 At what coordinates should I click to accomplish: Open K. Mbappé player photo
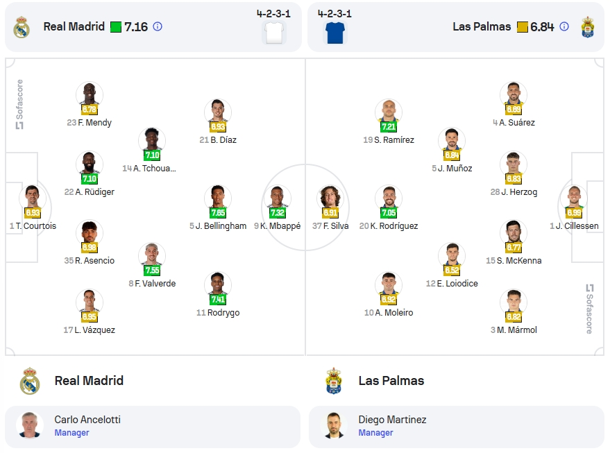coord(278,198)
